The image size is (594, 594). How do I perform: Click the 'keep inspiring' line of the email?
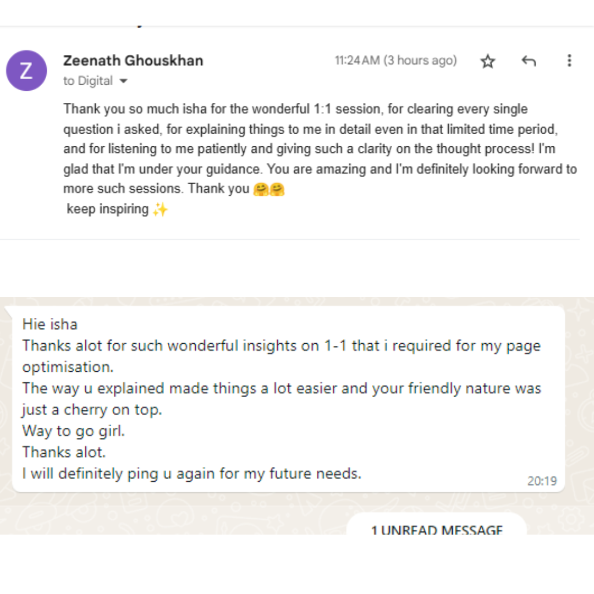[108, 210]
